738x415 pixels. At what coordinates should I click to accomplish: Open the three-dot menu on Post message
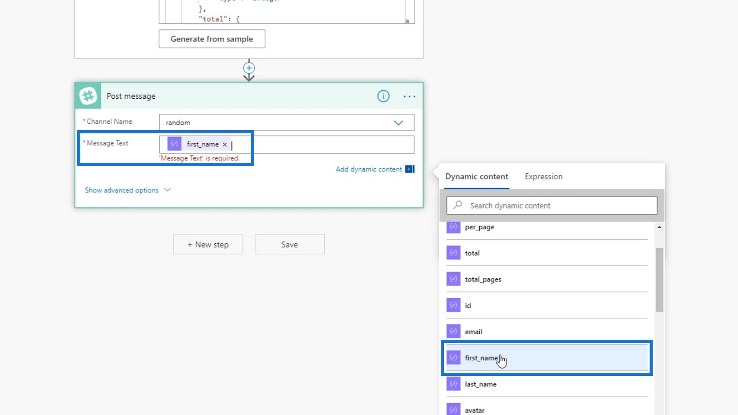[409, 96]
